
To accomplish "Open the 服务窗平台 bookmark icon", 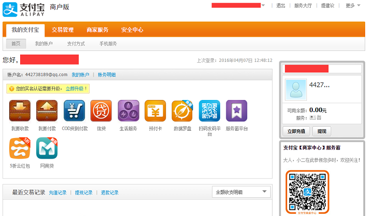I will click(237, 111).
